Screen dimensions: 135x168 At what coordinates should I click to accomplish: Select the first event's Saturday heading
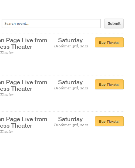(70, 40)
